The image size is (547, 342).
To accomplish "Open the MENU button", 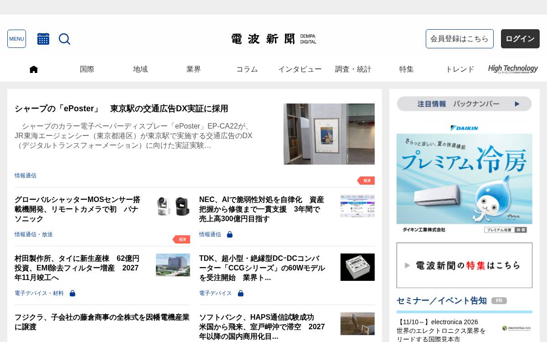I will pos(16,39).
